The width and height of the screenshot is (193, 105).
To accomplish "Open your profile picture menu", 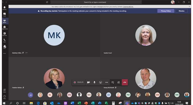I will click(173, 2).
